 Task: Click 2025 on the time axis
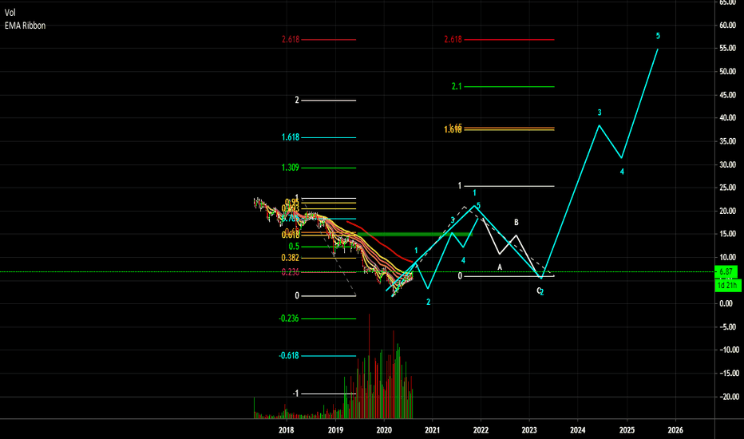pyautogui.click(x=627, y=430)
